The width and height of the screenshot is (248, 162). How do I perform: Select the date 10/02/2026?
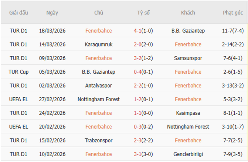pyautogui.click(x=52, y=154)
